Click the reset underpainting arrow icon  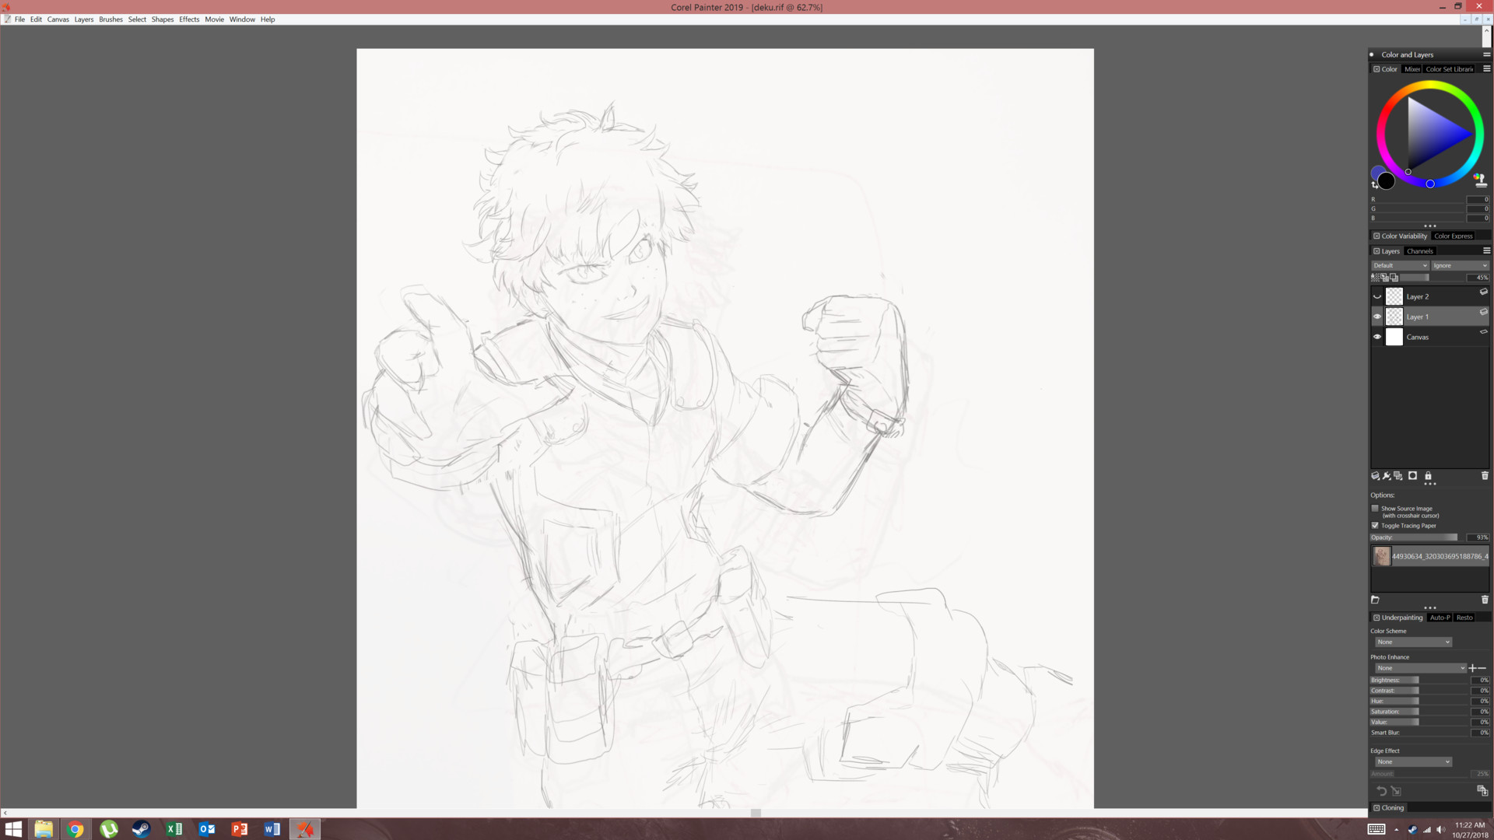(1381, 791)
